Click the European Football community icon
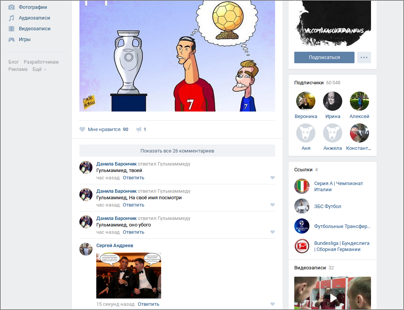This screenshot has height=310, width=404. pos(302,226)
